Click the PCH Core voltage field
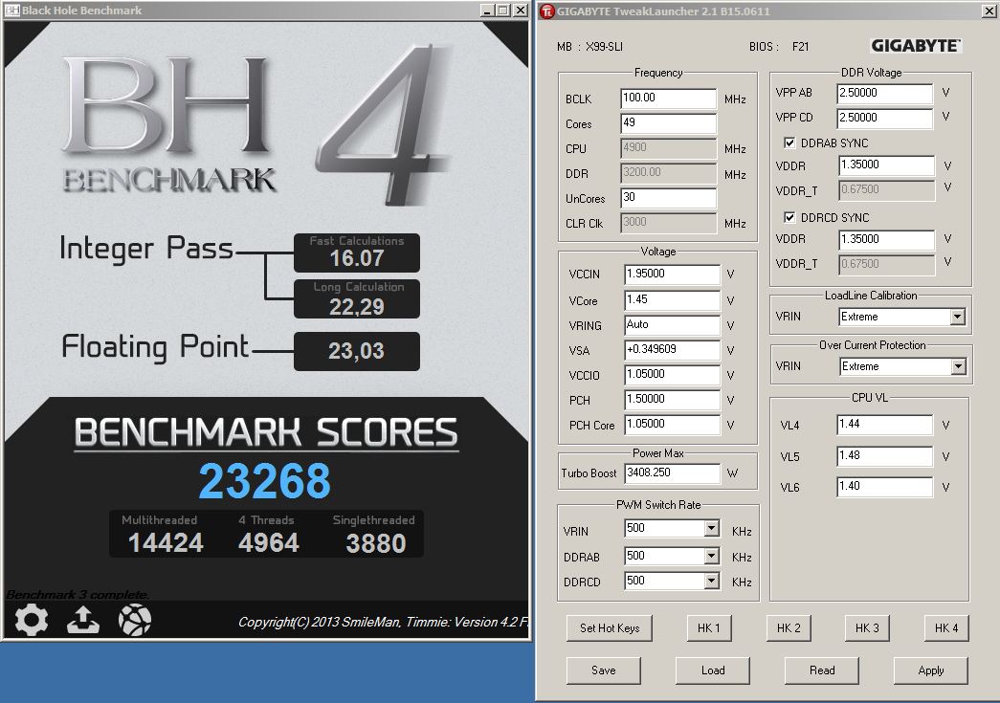The height and width of the screenshot is (703, 1000). 672,425
